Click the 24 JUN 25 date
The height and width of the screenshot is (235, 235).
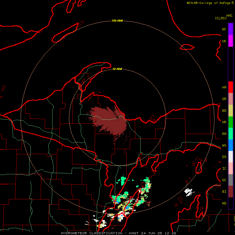[152, 233]
